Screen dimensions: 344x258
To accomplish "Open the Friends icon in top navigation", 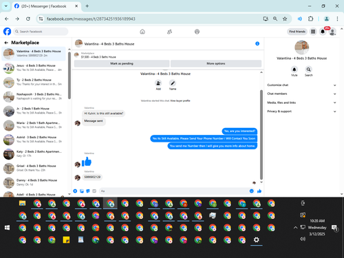I will click(x=169, y=32).
